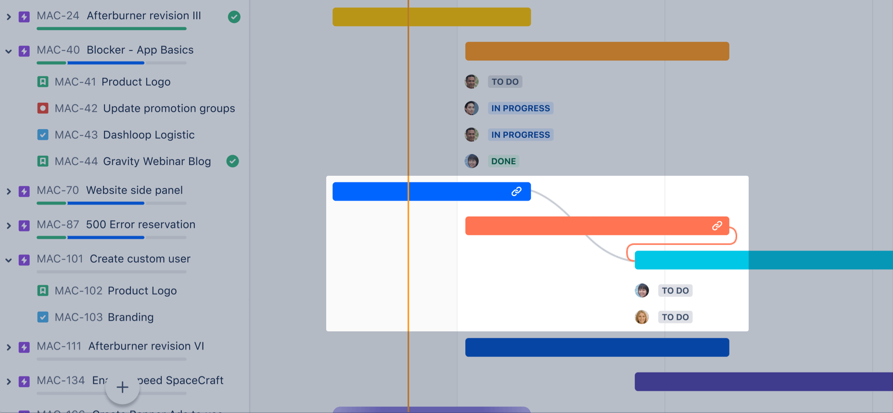The height and width of the screenshot is (413, 893).
Task: Open MAC-101 Create custom user epic
Action: [x=114, y=258]
